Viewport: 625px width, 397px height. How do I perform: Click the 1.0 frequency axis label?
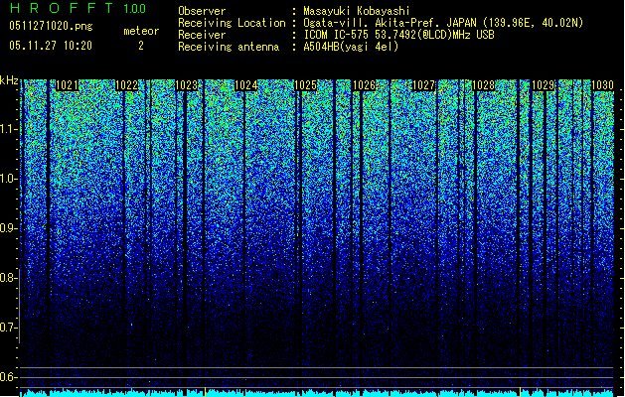(x=9, y=180)
